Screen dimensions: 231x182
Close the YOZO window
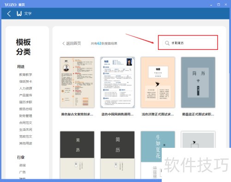[226, 5]
